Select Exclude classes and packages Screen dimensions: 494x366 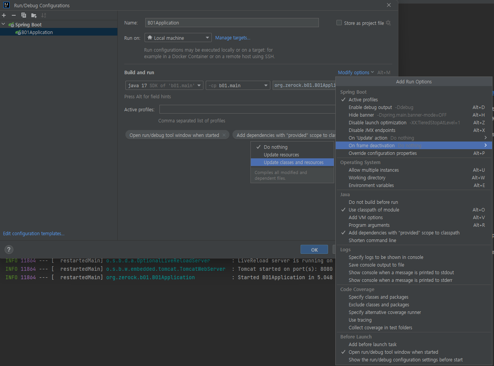tap(414, 304)
